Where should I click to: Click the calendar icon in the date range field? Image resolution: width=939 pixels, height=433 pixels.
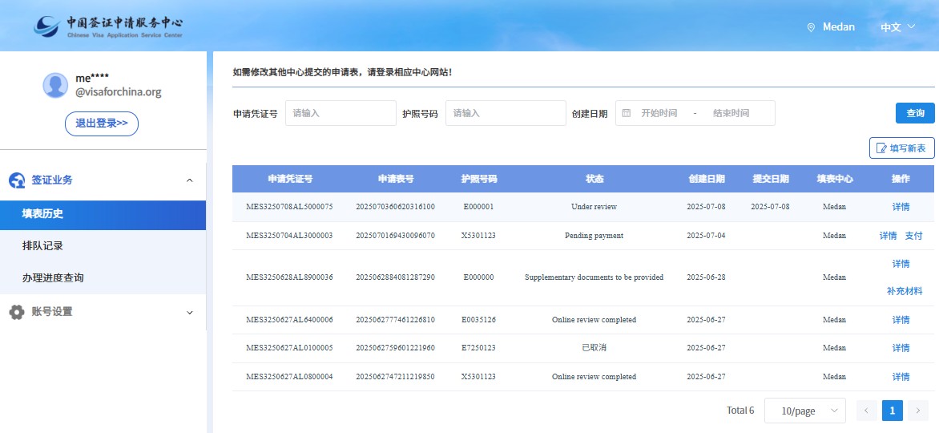(627, 113)
